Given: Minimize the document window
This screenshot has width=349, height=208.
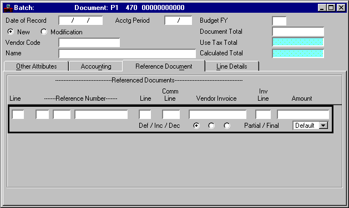Looking at the screenshot, I should pyautogui.click(x=322, y=8).
